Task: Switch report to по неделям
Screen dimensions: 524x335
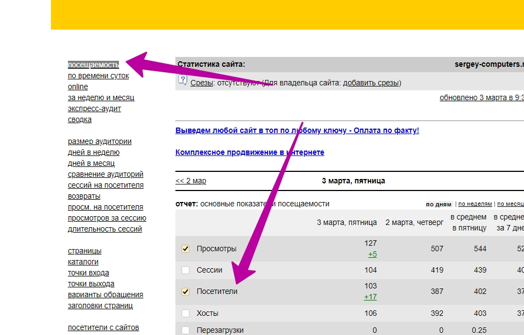Action: pyautogui.click(x=475, y=204)
